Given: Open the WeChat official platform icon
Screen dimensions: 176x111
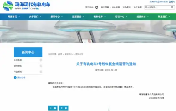Looking at the screenshot, I should [x=96, y=7].
